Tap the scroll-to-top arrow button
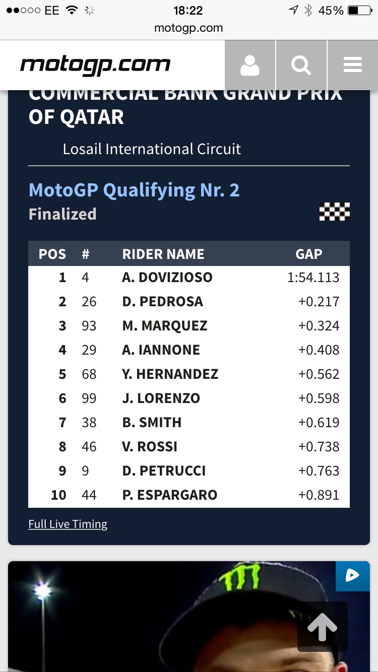Screen dimensions: 378x672 click(322, 627)
